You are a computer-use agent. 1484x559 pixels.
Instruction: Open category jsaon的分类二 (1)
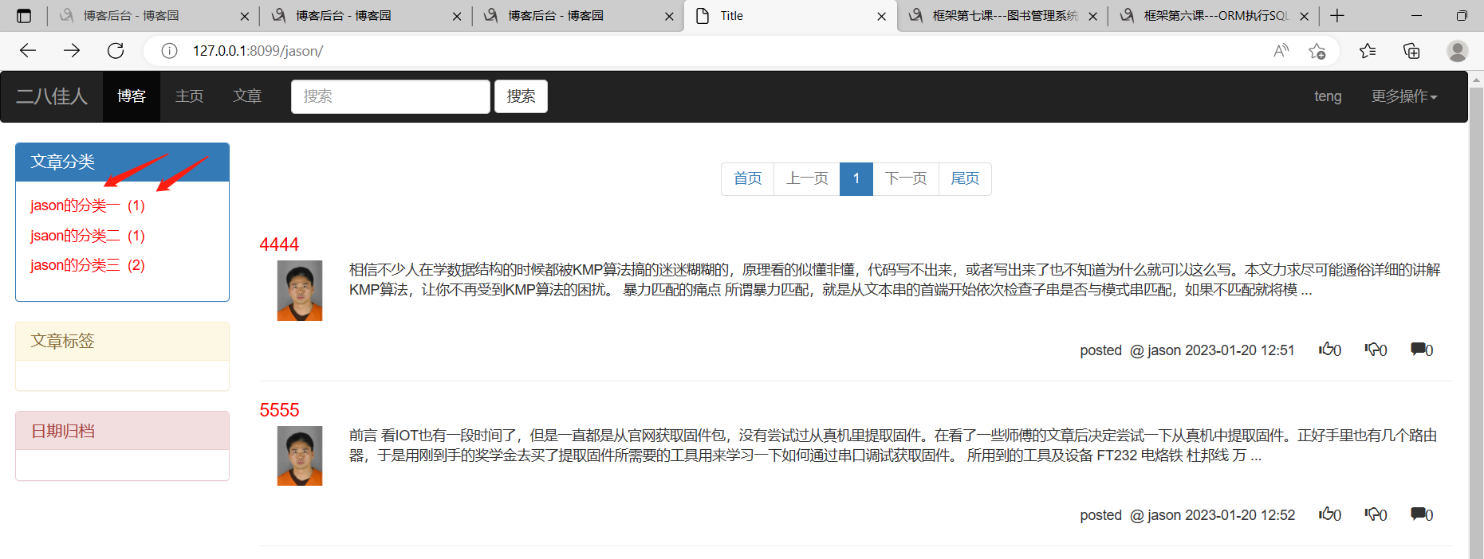[x=88, y=236]
